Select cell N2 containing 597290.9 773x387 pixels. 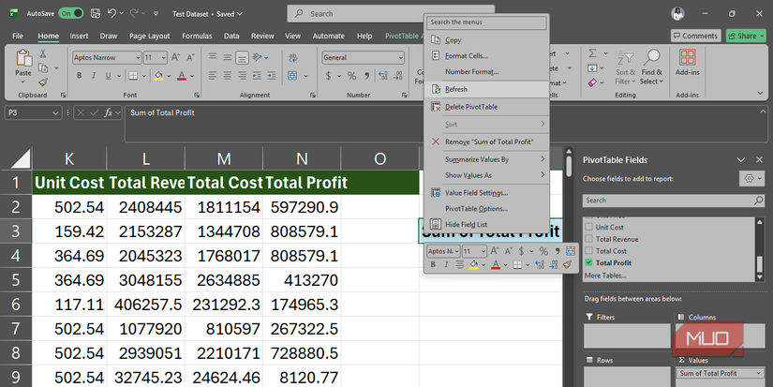302,207
